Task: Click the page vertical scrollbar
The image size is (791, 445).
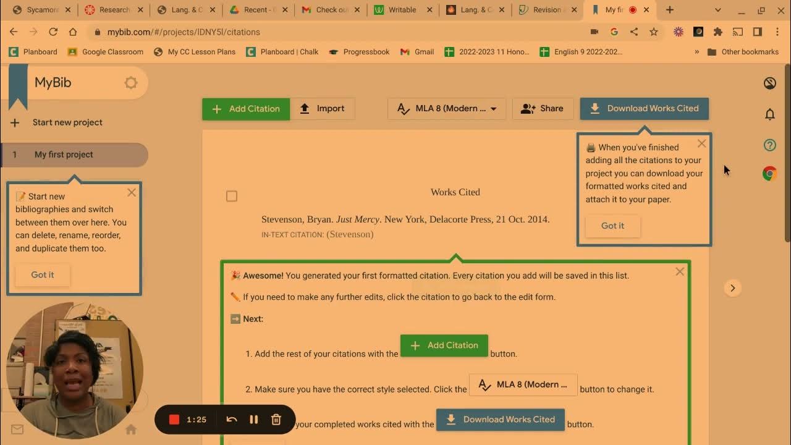Action: 787,153
